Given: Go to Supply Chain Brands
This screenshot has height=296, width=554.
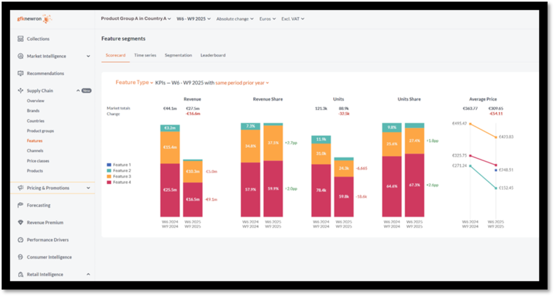Looking at the screenshot, I should tap(33, 111).
